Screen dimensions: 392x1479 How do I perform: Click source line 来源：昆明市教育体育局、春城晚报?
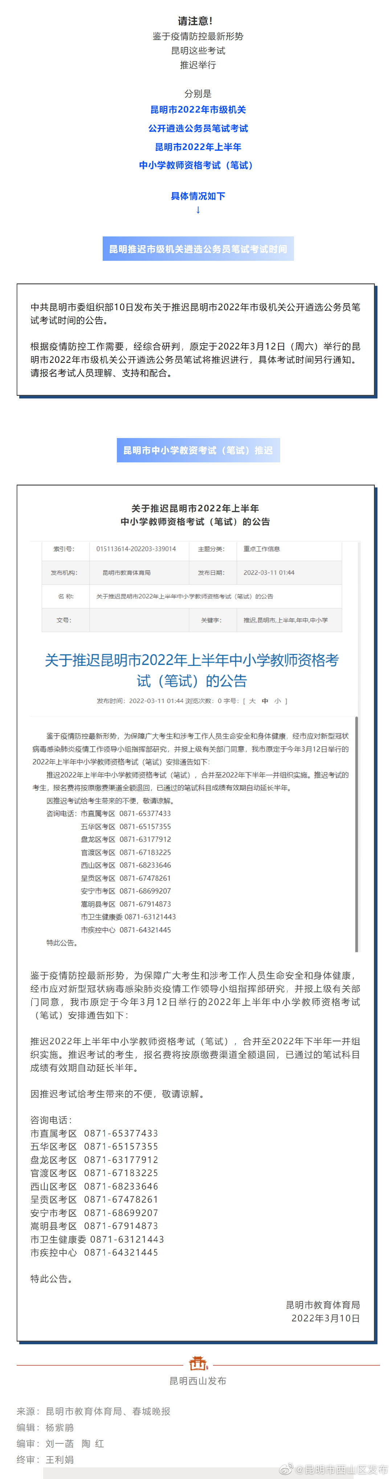(x=94, y=1411)
